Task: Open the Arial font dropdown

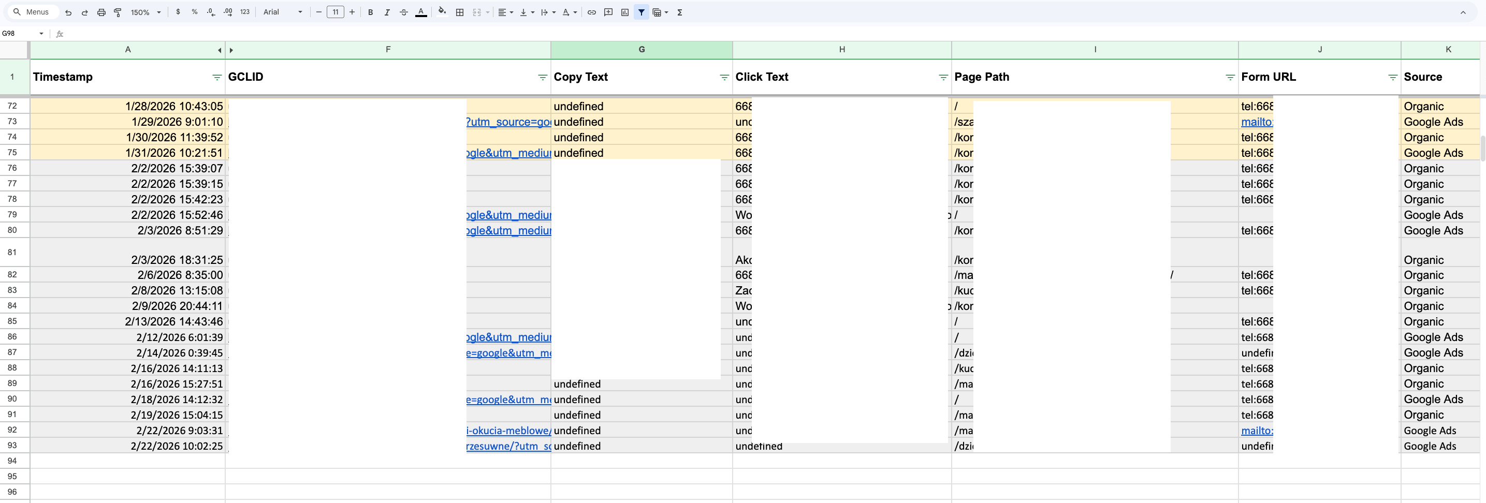Action: click(x=283, y=12)
